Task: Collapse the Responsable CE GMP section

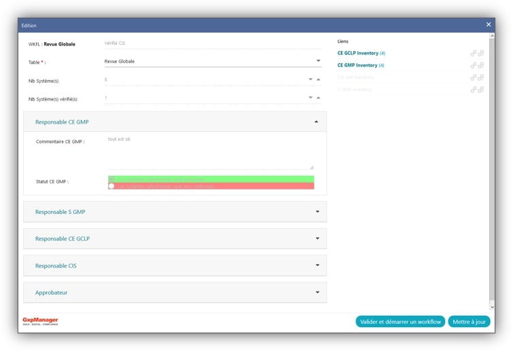Action: [317, 122]
